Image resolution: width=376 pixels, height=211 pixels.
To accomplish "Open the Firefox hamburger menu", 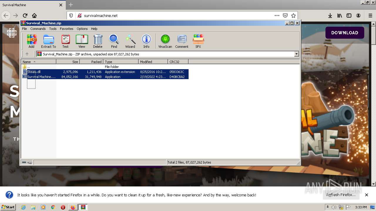I will click(x=370, y=16).
